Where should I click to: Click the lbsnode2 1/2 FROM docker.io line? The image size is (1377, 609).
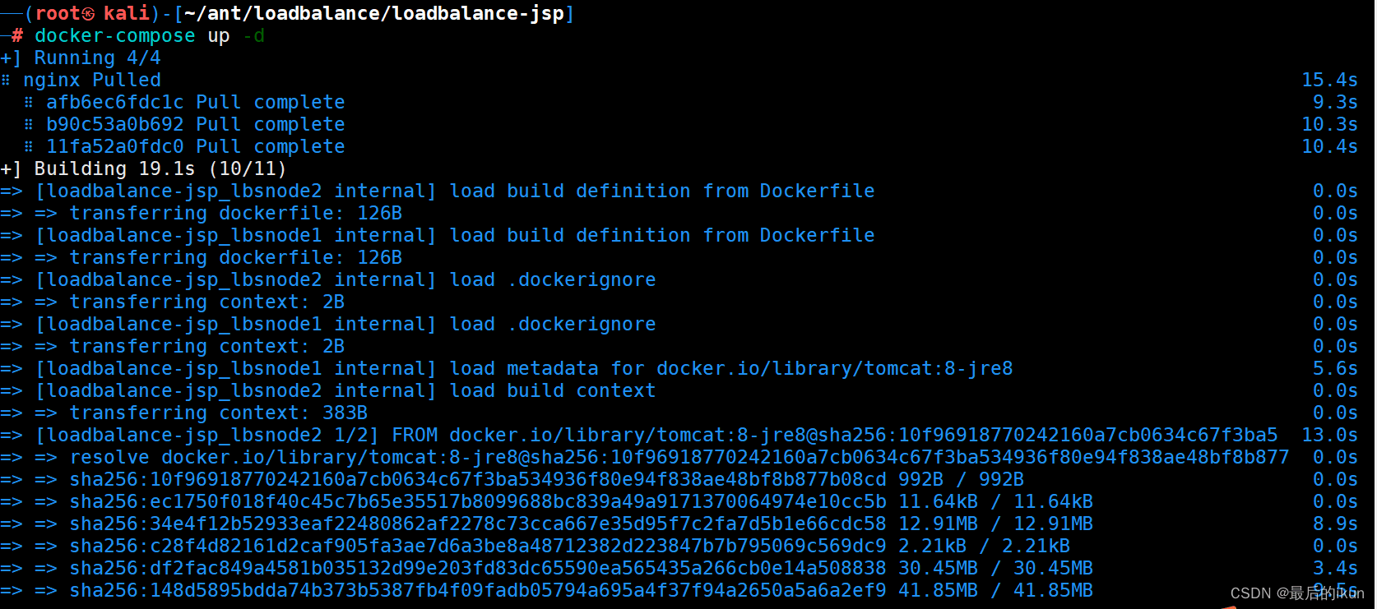tap(656, 435)
